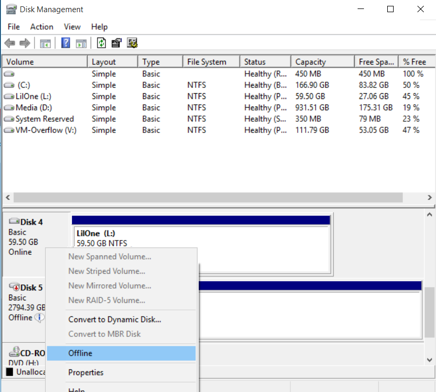Open the File menu

pos(14,26)
